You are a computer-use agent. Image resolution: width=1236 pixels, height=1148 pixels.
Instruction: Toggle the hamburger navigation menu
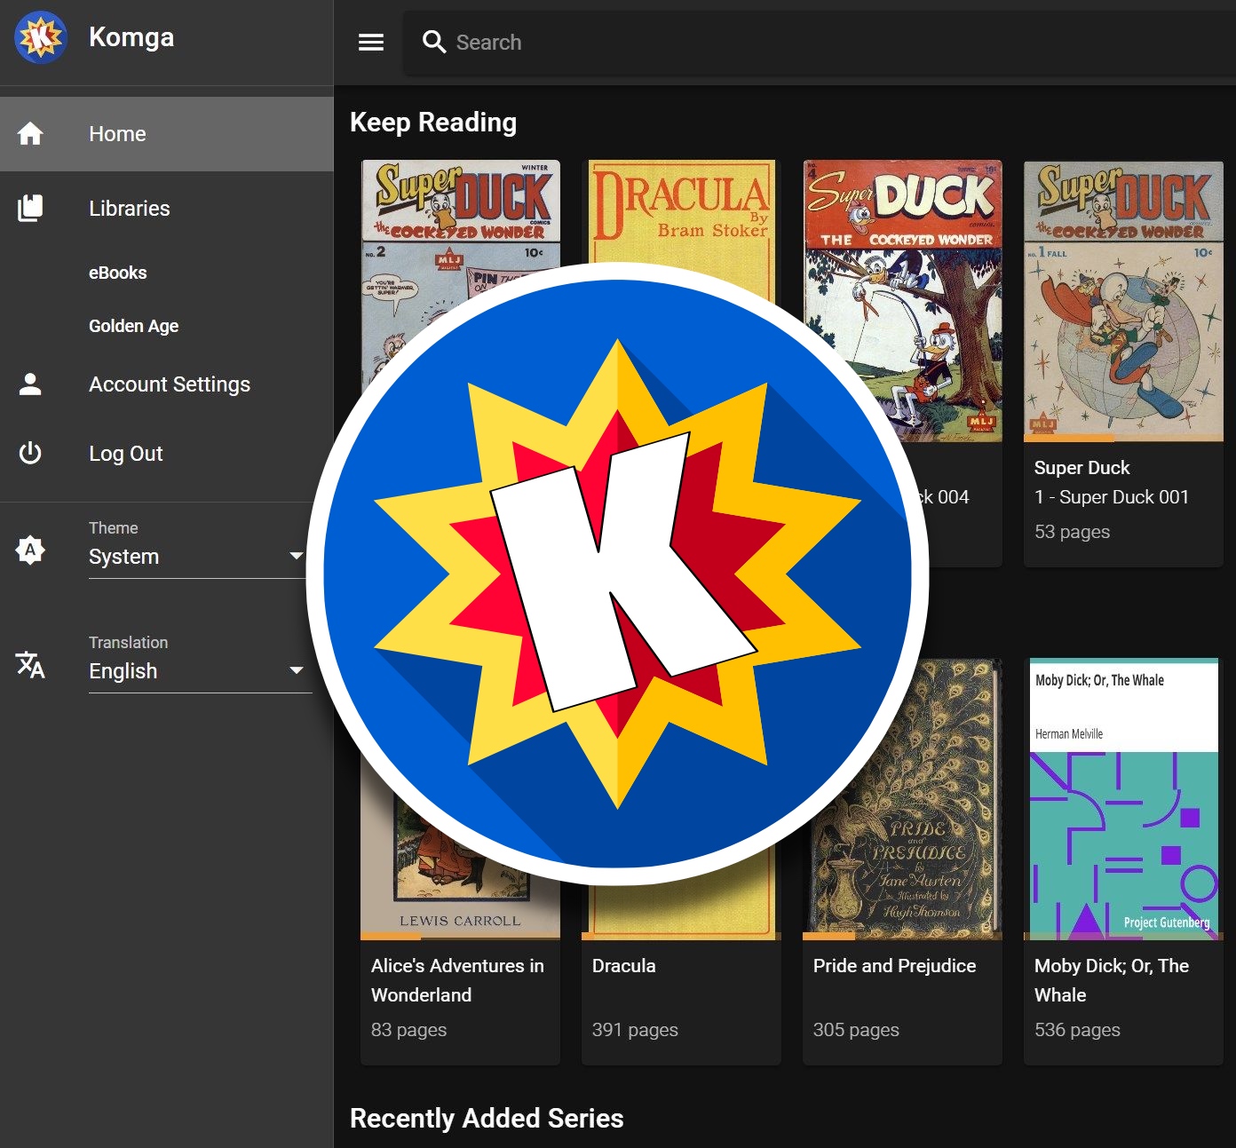point(371,43)
